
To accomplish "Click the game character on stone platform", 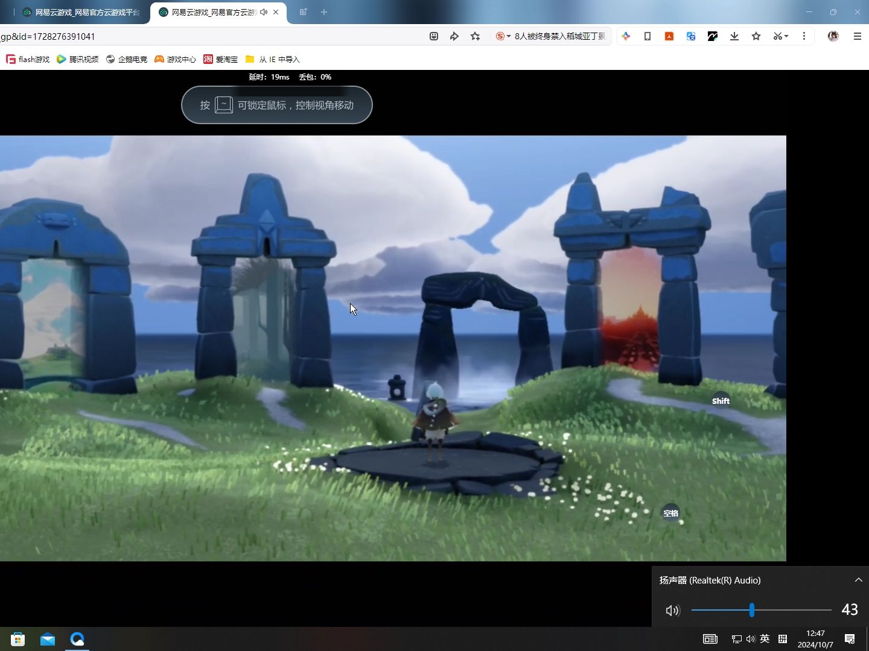I will (x=435, y=421).
